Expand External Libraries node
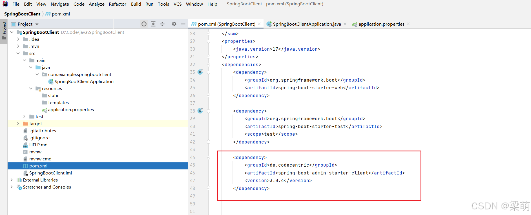 click(12, 180)
